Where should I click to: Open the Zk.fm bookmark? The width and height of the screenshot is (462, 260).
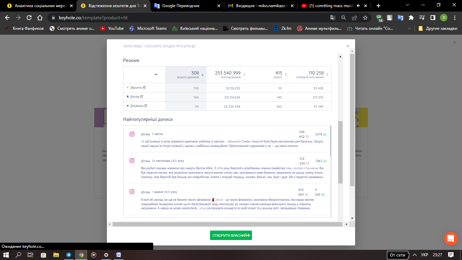[282, 28]
